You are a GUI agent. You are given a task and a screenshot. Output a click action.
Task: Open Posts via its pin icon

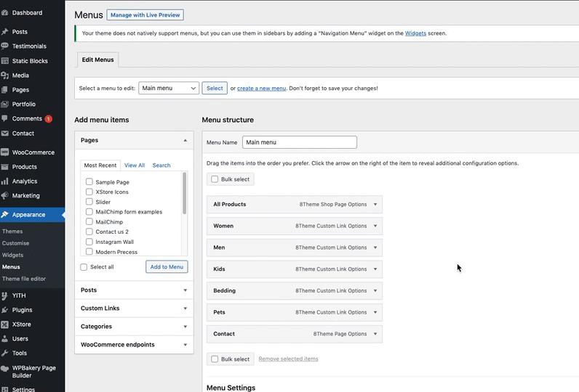point(5,32)
